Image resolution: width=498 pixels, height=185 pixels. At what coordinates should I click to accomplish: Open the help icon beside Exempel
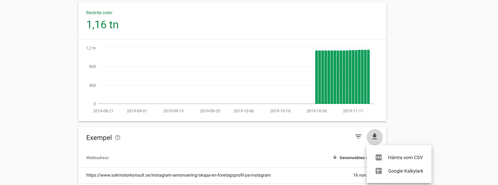coord(117,138)
